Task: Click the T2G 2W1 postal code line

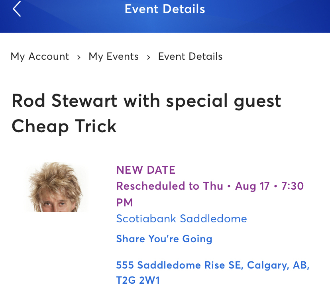Action: pyautogui.click(x=138, y=280)
